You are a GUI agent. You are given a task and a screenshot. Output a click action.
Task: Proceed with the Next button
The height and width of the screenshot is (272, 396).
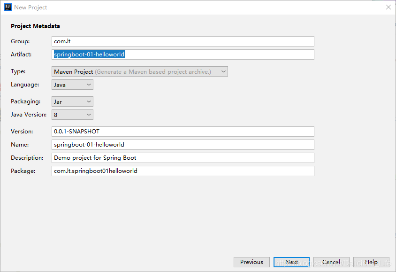point(291,262)
